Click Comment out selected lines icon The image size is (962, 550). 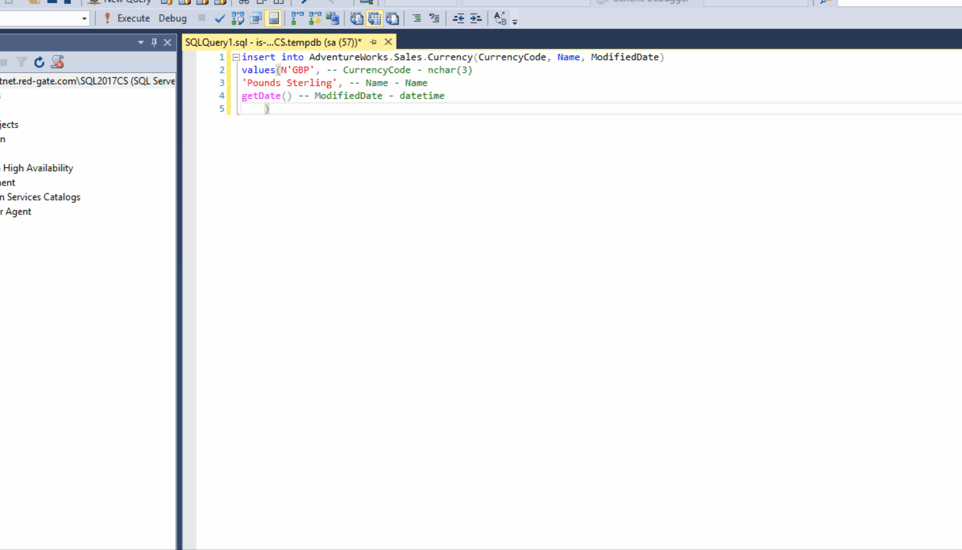(417, 19)
